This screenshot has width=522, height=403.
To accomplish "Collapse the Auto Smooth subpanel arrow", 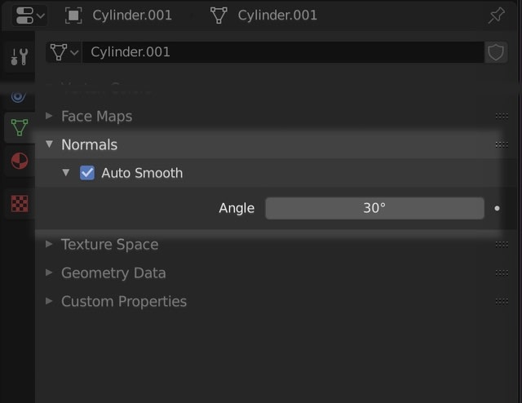I will click(x=66, y=173).
